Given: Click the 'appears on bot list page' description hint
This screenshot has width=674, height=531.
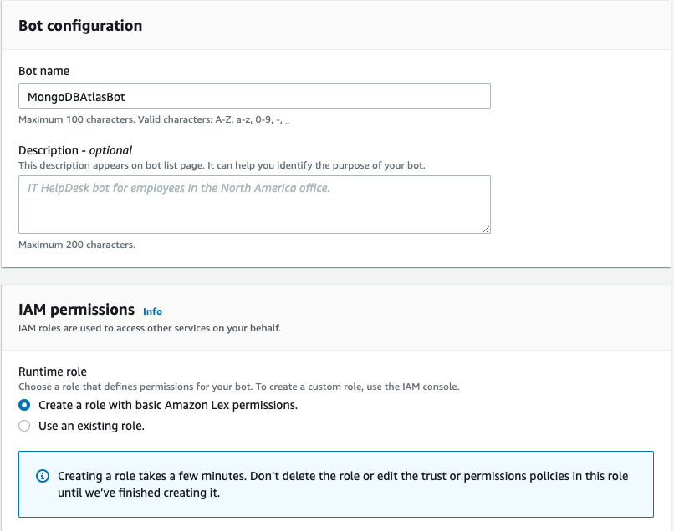Looking at the screenshot, I should [222, 165].
